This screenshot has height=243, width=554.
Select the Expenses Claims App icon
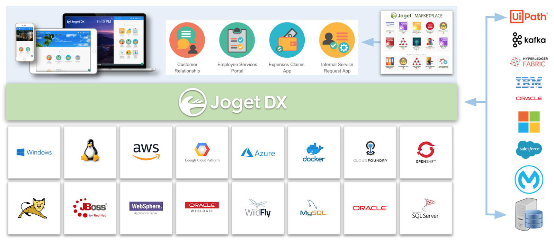tap(287, 40)
